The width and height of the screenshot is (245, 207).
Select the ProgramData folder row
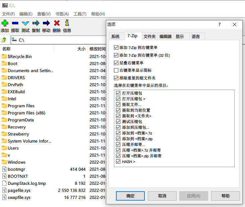click(54, 120)
